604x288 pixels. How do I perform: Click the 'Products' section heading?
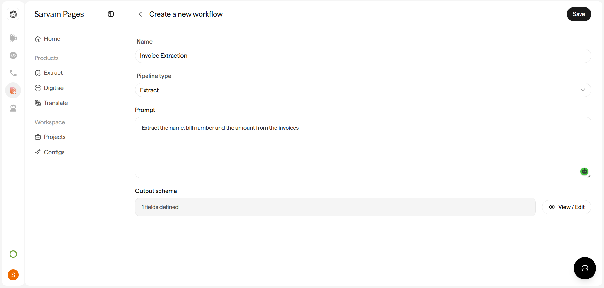pyautogui.click(x=47, y=58)
